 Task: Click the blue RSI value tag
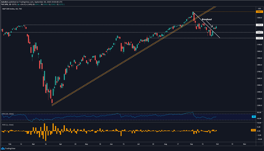click(254, 117)
